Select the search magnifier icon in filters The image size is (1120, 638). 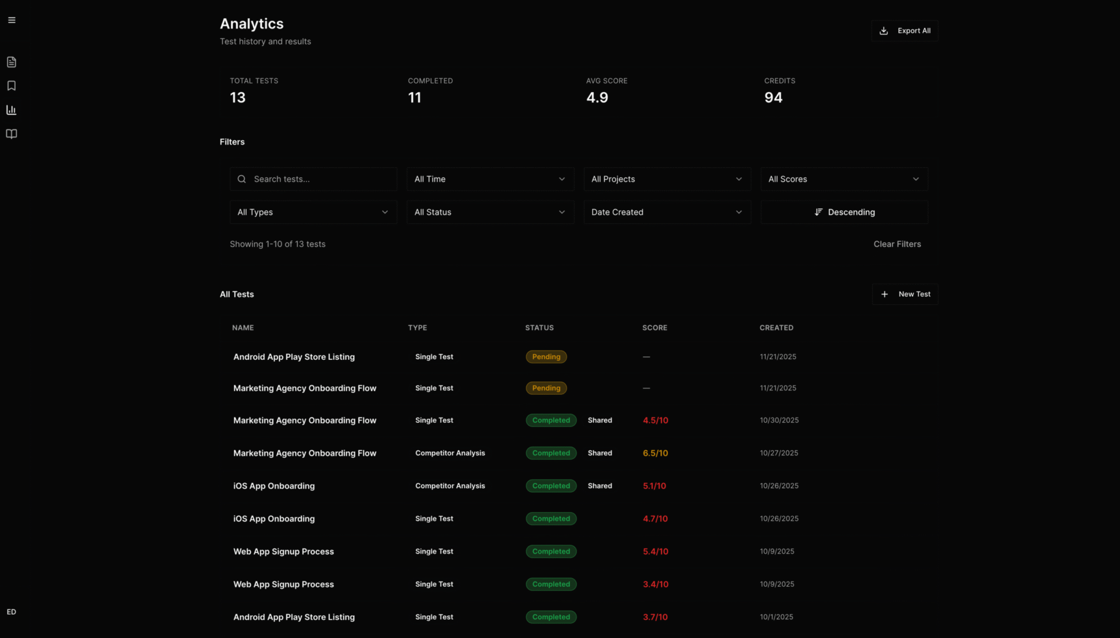point(242,179)
